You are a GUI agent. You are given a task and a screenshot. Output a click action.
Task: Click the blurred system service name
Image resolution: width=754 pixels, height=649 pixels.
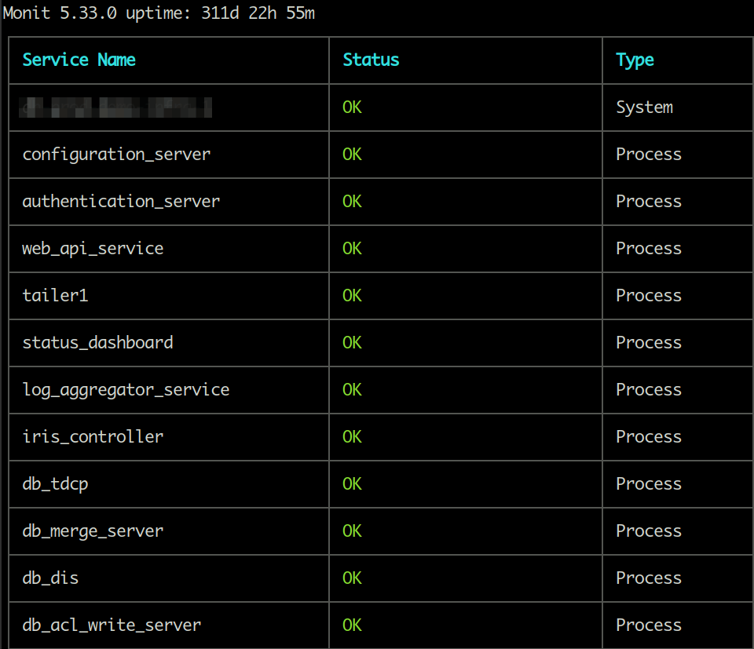pyautogui.click(x=116, y=108)
